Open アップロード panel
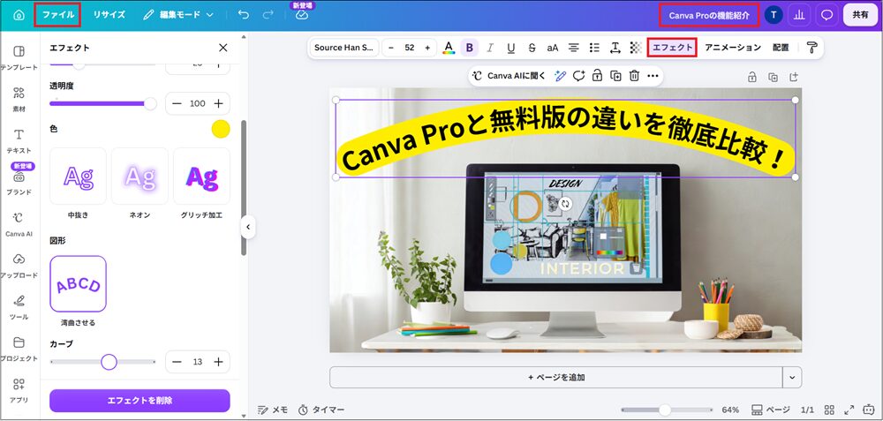 point(19,266)
